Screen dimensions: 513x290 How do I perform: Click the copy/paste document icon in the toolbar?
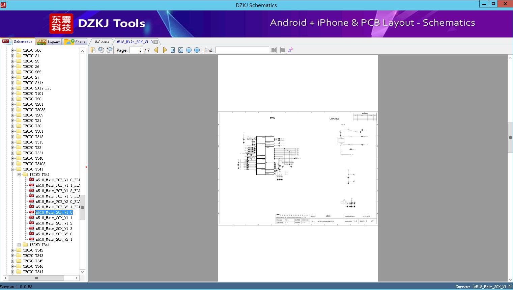[x=93, y=50]
